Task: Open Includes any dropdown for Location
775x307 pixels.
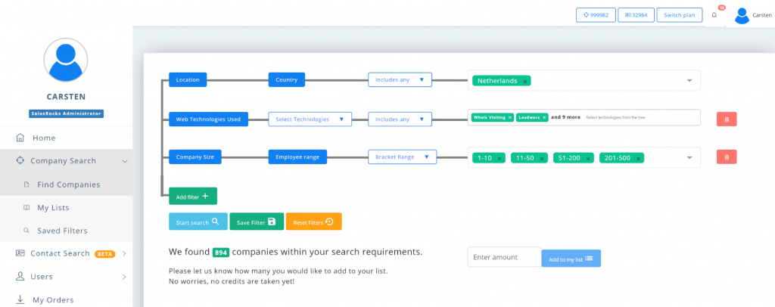Action: click(400, 79)
